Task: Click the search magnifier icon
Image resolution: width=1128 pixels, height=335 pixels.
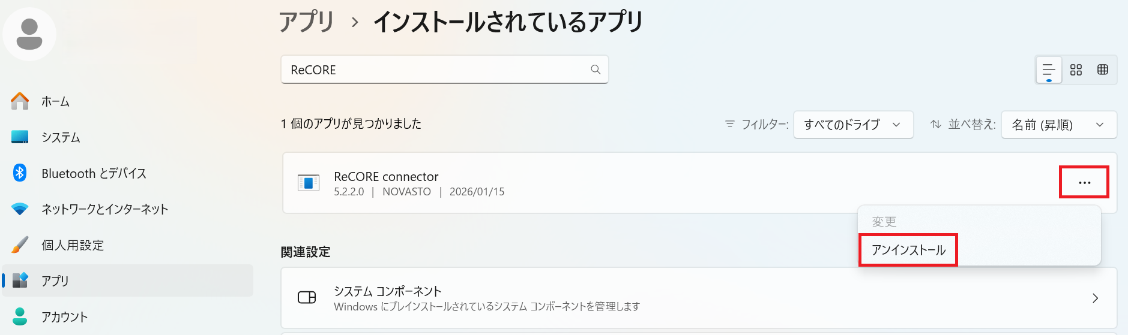Action: (x=596, y=70)
